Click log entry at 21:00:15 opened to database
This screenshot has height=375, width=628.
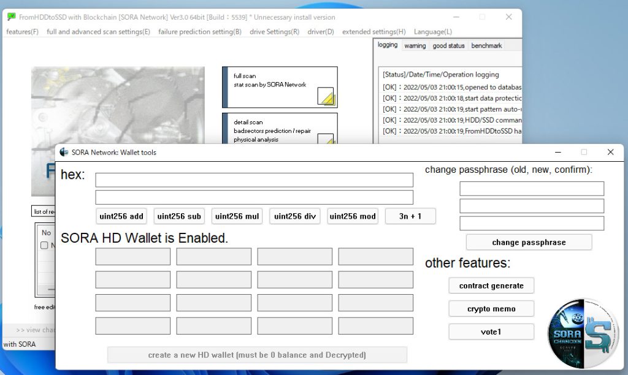point(452,87)
